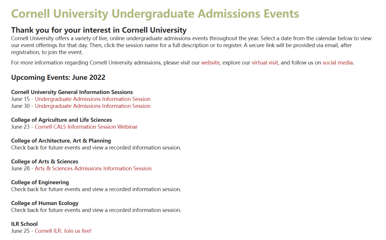Open 'Cornell ILR: Join us live!' link
This screenshot has width=386, height=240.
63,231
